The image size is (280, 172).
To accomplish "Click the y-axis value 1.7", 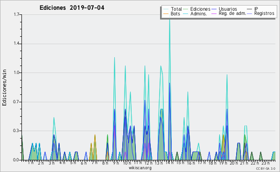I will pyautogui.click(x=16, y=14).
